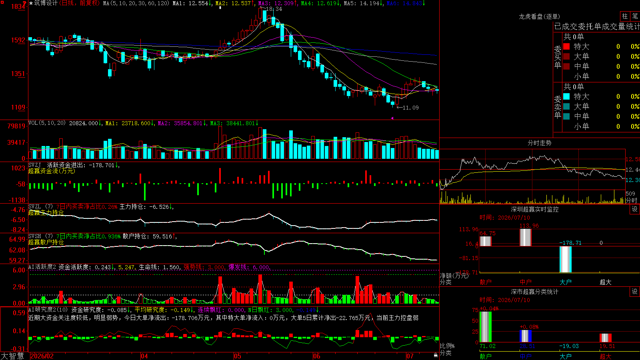Screen dimensions: 640x360
Task: Click the red question mark help icon
Action: [25, 3]
